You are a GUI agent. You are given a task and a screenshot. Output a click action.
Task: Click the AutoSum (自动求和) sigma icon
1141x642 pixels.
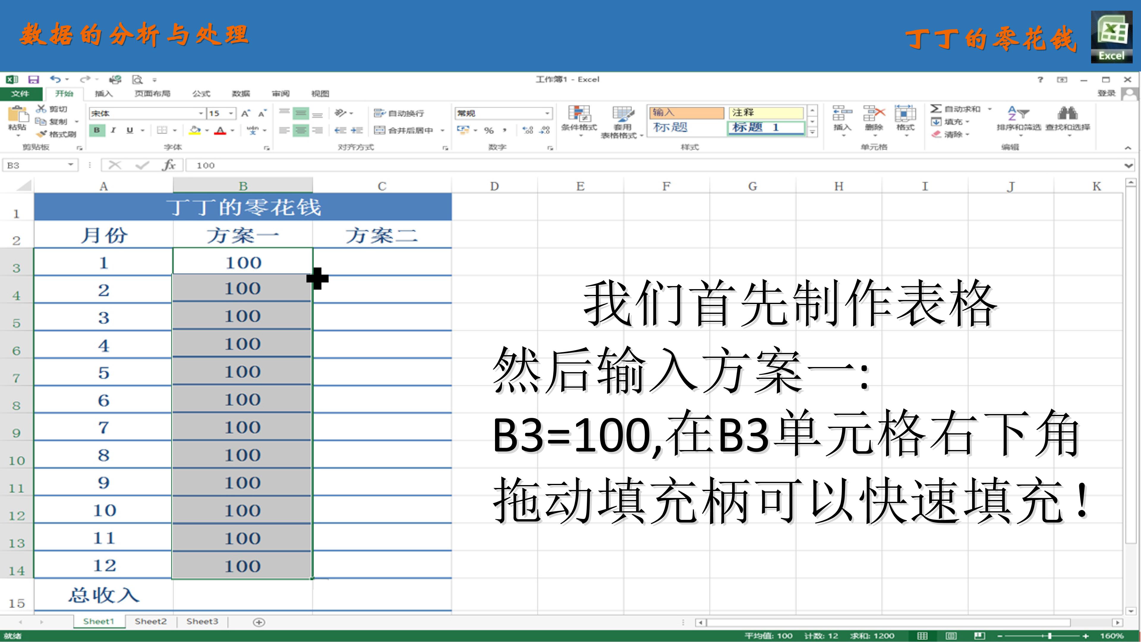pos(935,108)
